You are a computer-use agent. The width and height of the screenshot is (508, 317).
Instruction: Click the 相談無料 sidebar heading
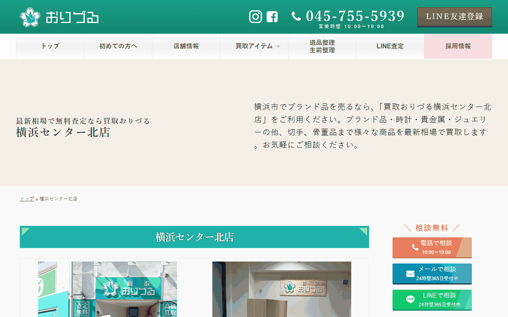(x=432, y=228)
